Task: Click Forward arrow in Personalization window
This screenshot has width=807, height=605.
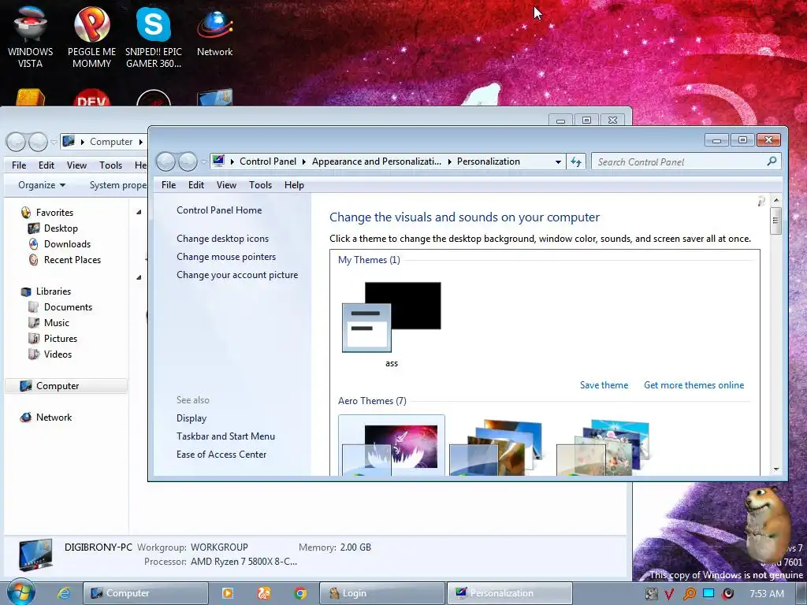Action: [188, 161]
